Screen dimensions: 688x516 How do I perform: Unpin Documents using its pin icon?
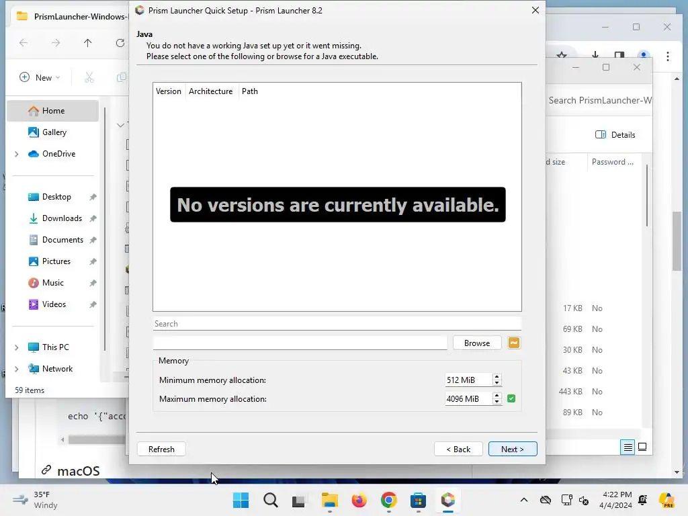[93, 240]
